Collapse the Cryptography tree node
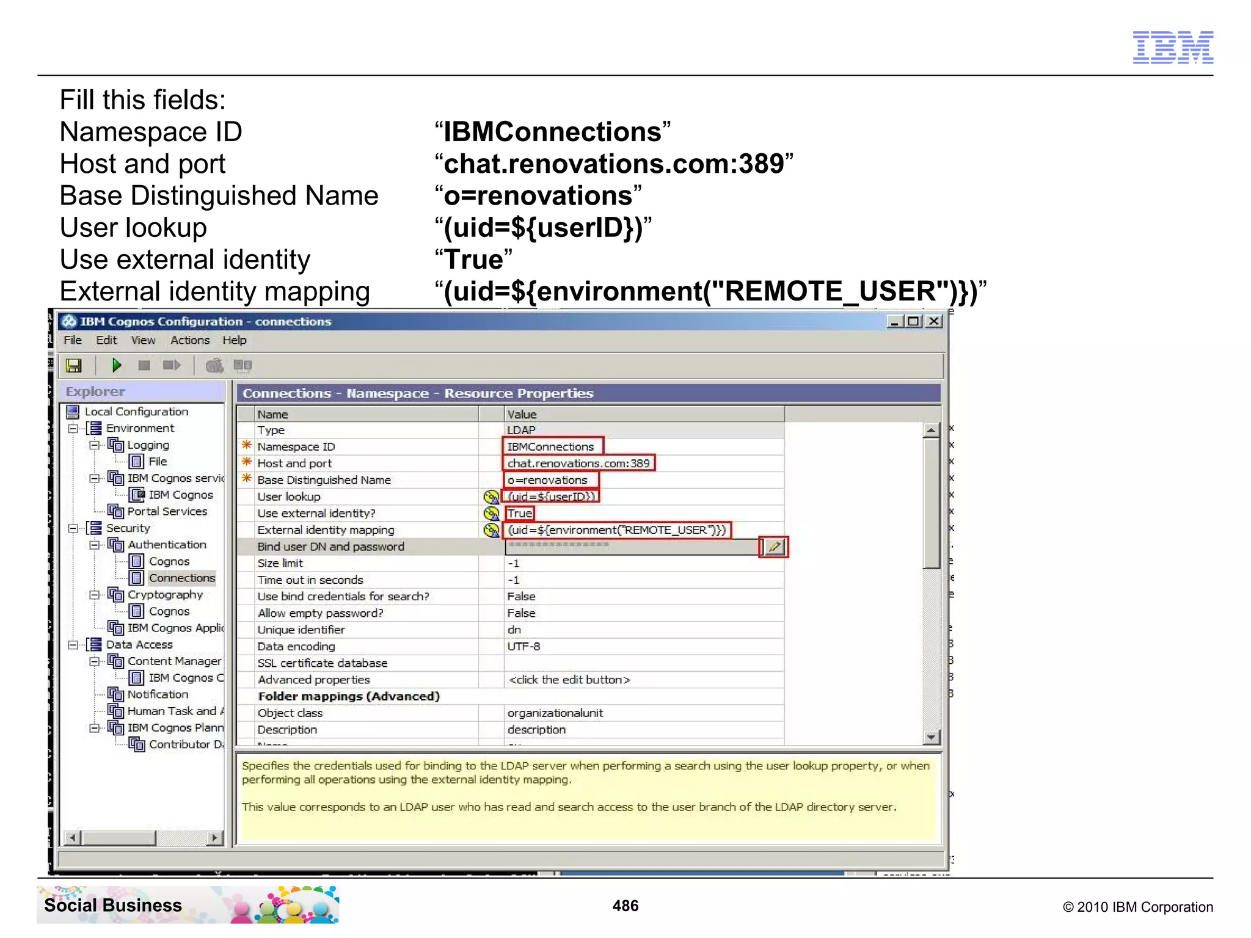Viewport: 1251px width, 938px height. coord(94,595)
